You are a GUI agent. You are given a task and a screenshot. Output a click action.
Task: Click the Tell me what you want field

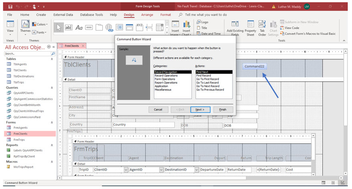click(206, 14)
